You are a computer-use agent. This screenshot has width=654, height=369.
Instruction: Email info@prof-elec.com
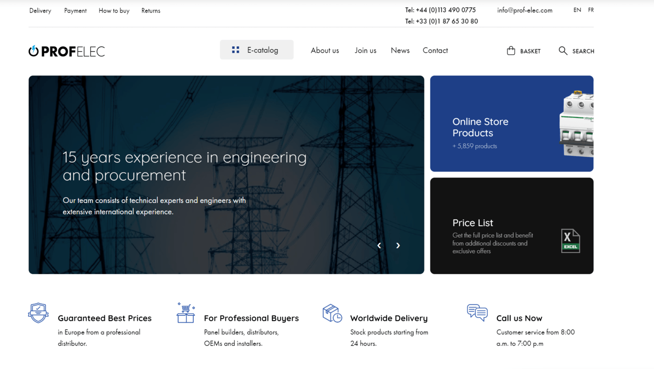525,10
